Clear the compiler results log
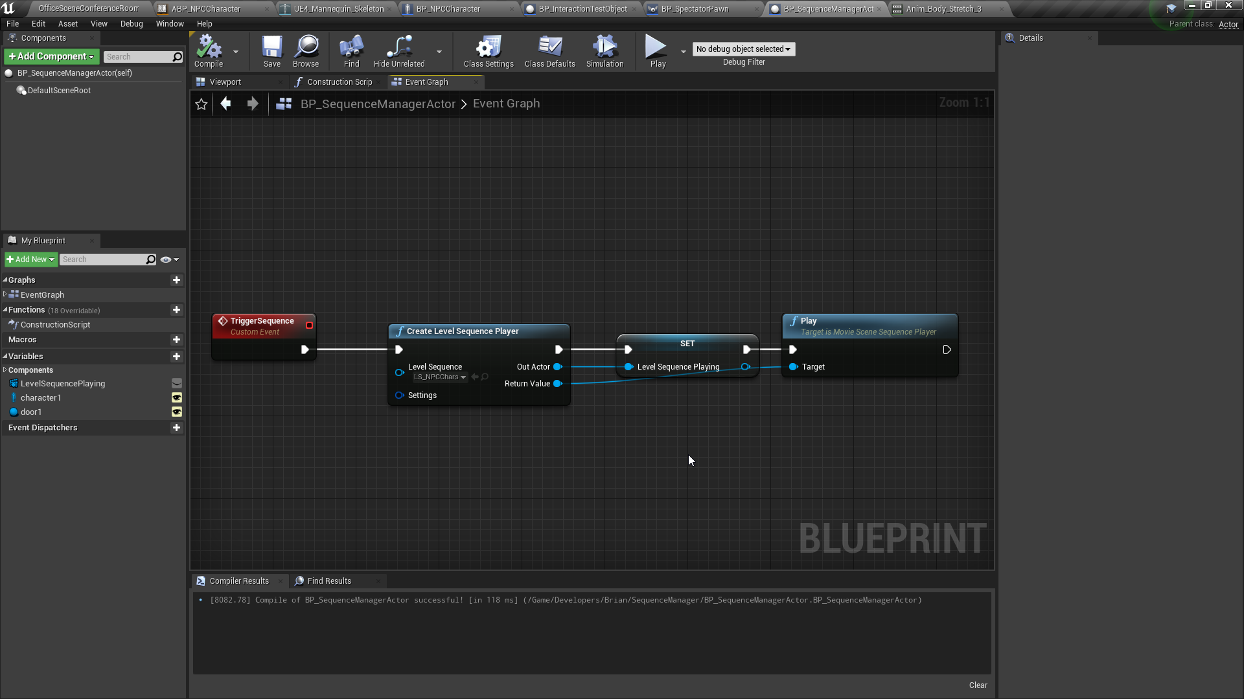Screen dimensions: 1244x699 978,685
